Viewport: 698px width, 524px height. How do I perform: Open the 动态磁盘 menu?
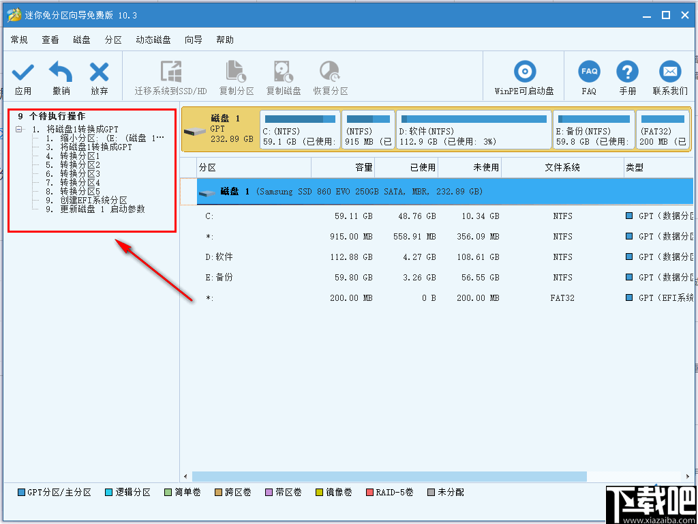point(153,40)
